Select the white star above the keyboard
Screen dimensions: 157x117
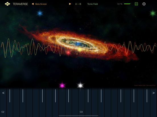80,86
